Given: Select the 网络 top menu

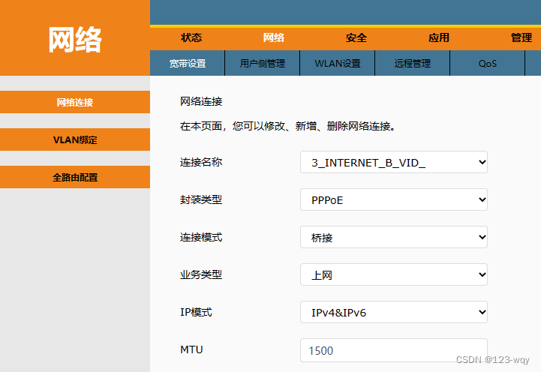Looking at the screenshot, I should tap(274, 37).
